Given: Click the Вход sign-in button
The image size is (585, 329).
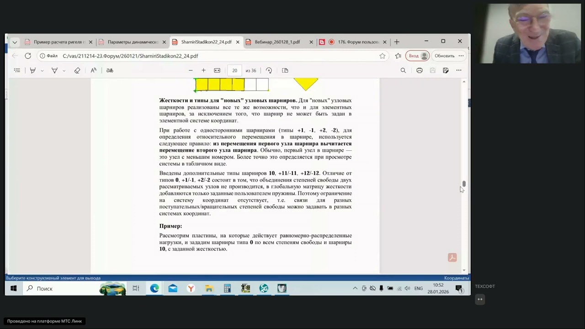Looking at the screenshot, I should click(417, 56).
